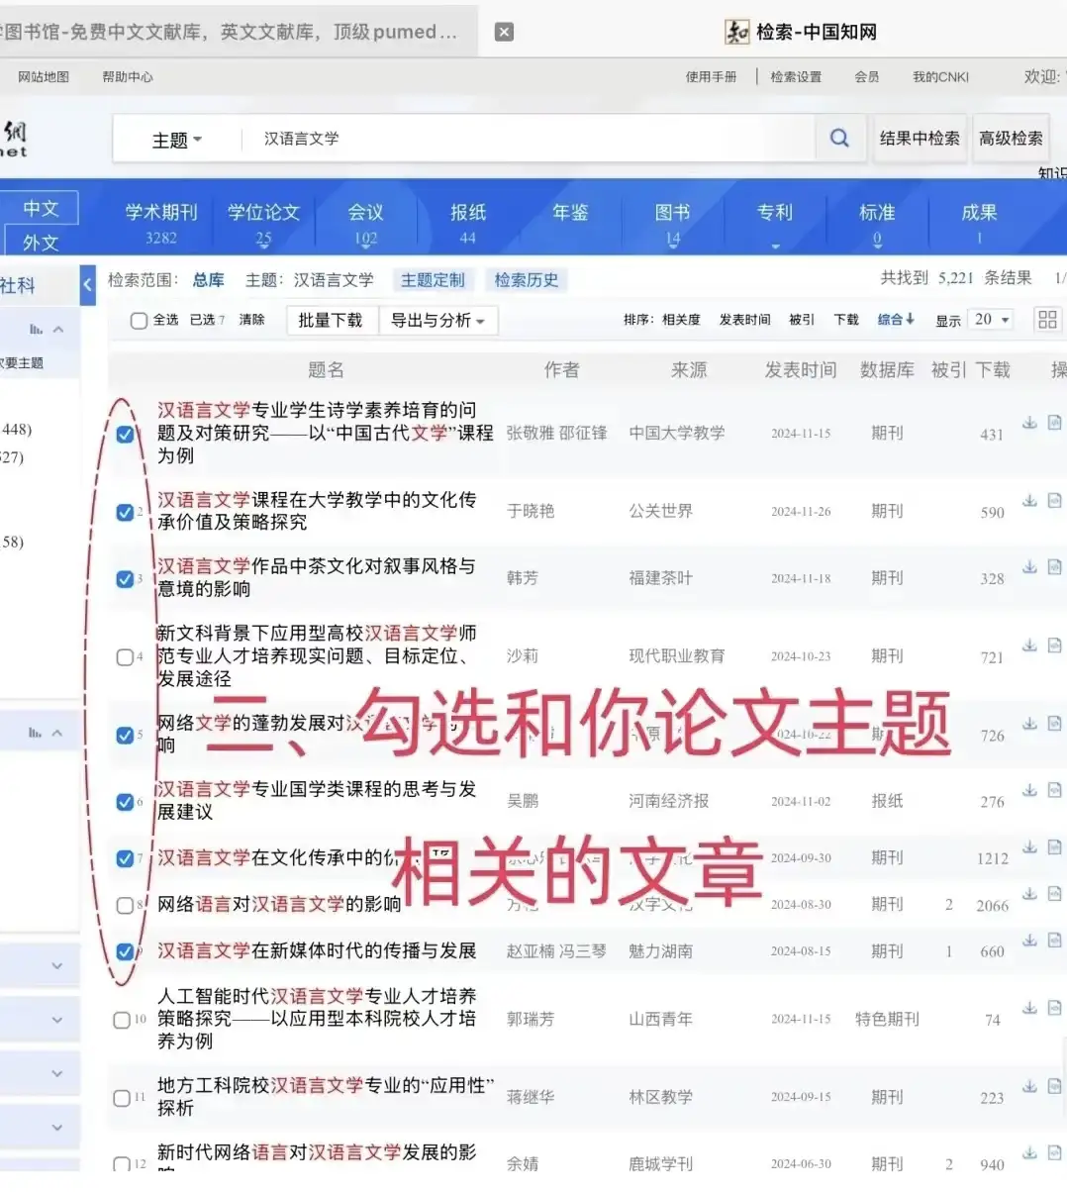1067x1192 pixels.
Task: Open the 导出与分析 dropdown
Action: tap(438, 320)
